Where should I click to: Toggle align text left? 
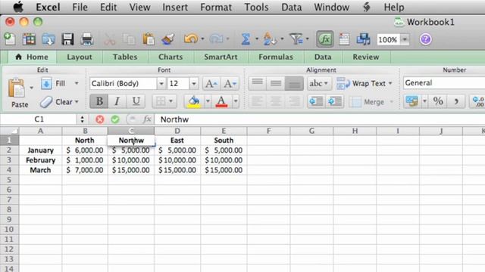[x=257, y=101]
